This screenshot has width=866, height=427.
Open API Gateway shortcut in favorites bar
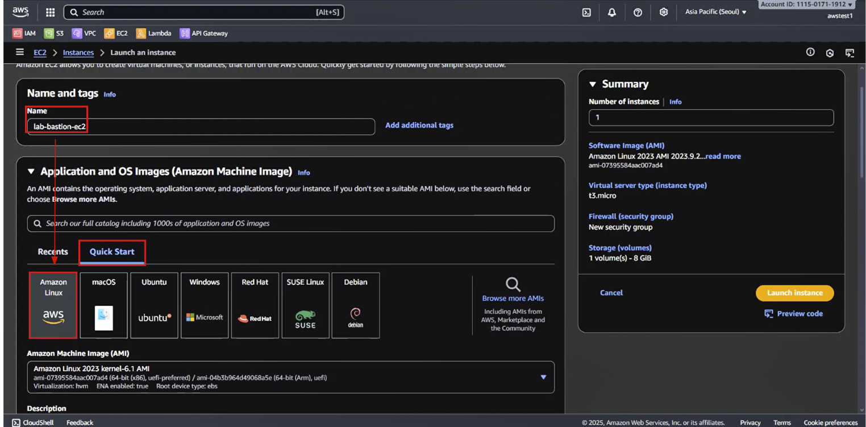203,34
